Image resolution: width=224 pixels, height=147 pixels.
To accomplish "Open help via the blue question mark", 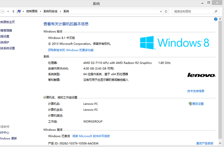I will point(216,19).
